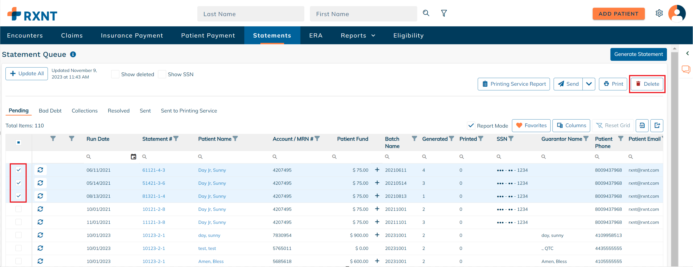Click the Update All button
Screen dimensions: 693x267
click(x=27, y=73)
